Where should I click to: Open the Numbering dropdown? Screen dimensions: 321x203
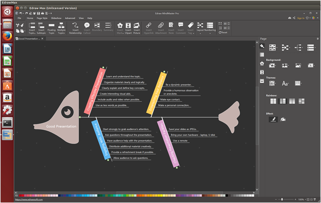coord(210,27)
